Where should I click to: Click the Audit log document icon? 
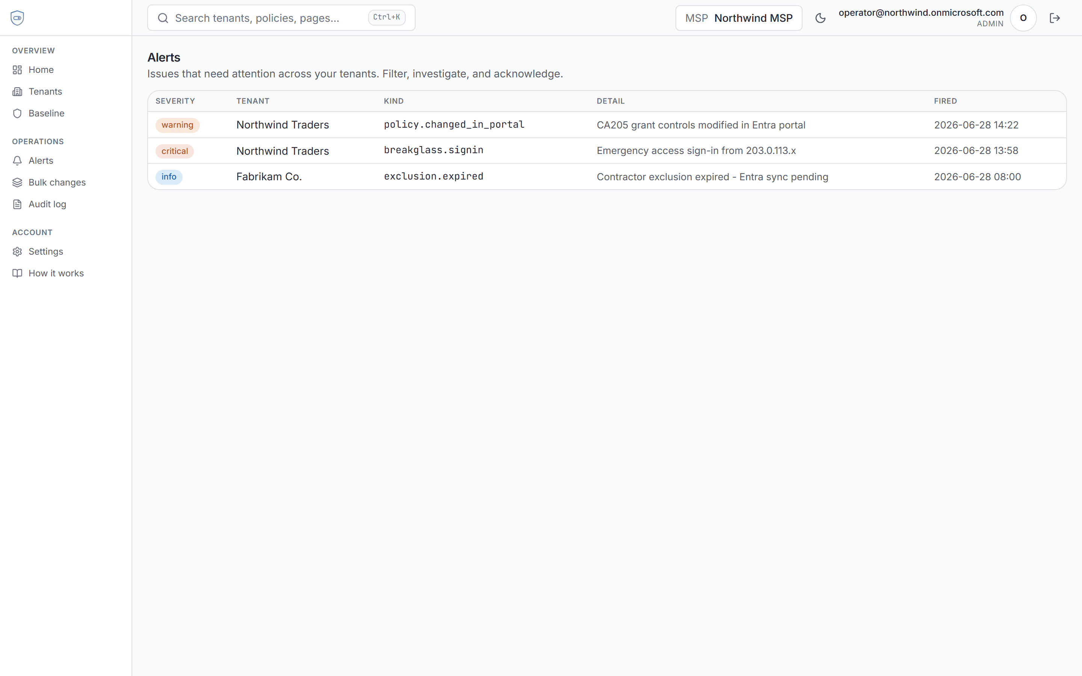17,204
